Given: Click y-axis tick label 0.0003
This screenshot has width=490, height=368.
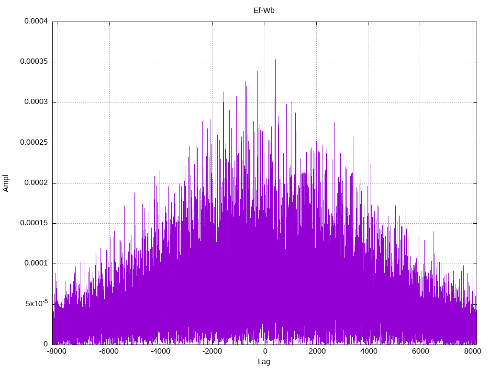Looking at the screenshot, I should pos(36,102).
